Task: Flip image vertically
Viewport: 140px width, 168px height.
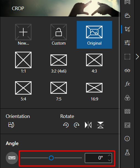Action: [x=101, y=125]
